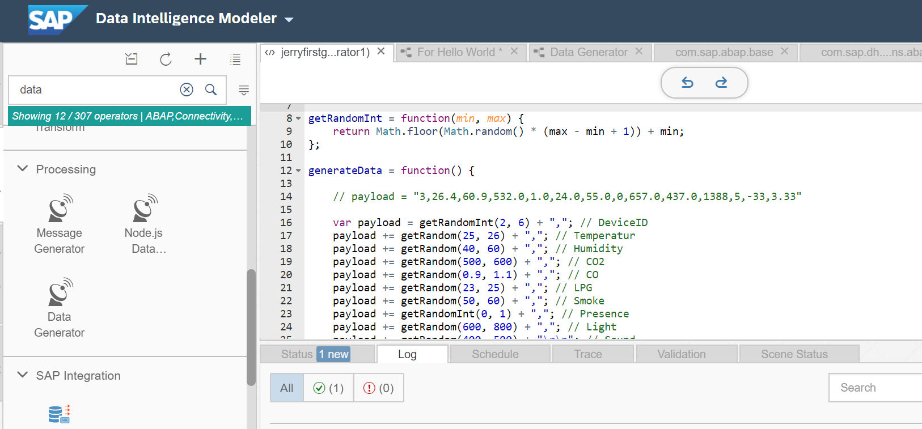Click the 'Humidity' comment on line 18

[598, 249]
